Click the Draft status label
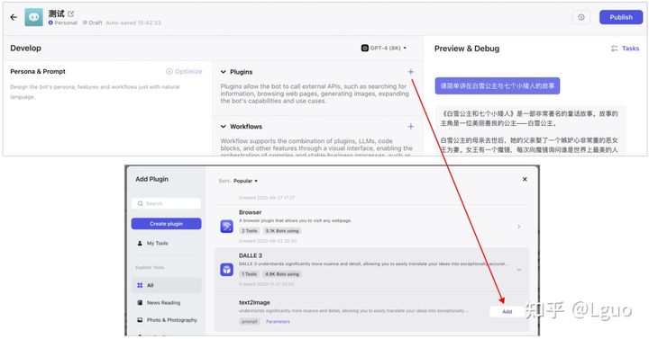Viewport: 649px width, 339px height. point(92,22)
